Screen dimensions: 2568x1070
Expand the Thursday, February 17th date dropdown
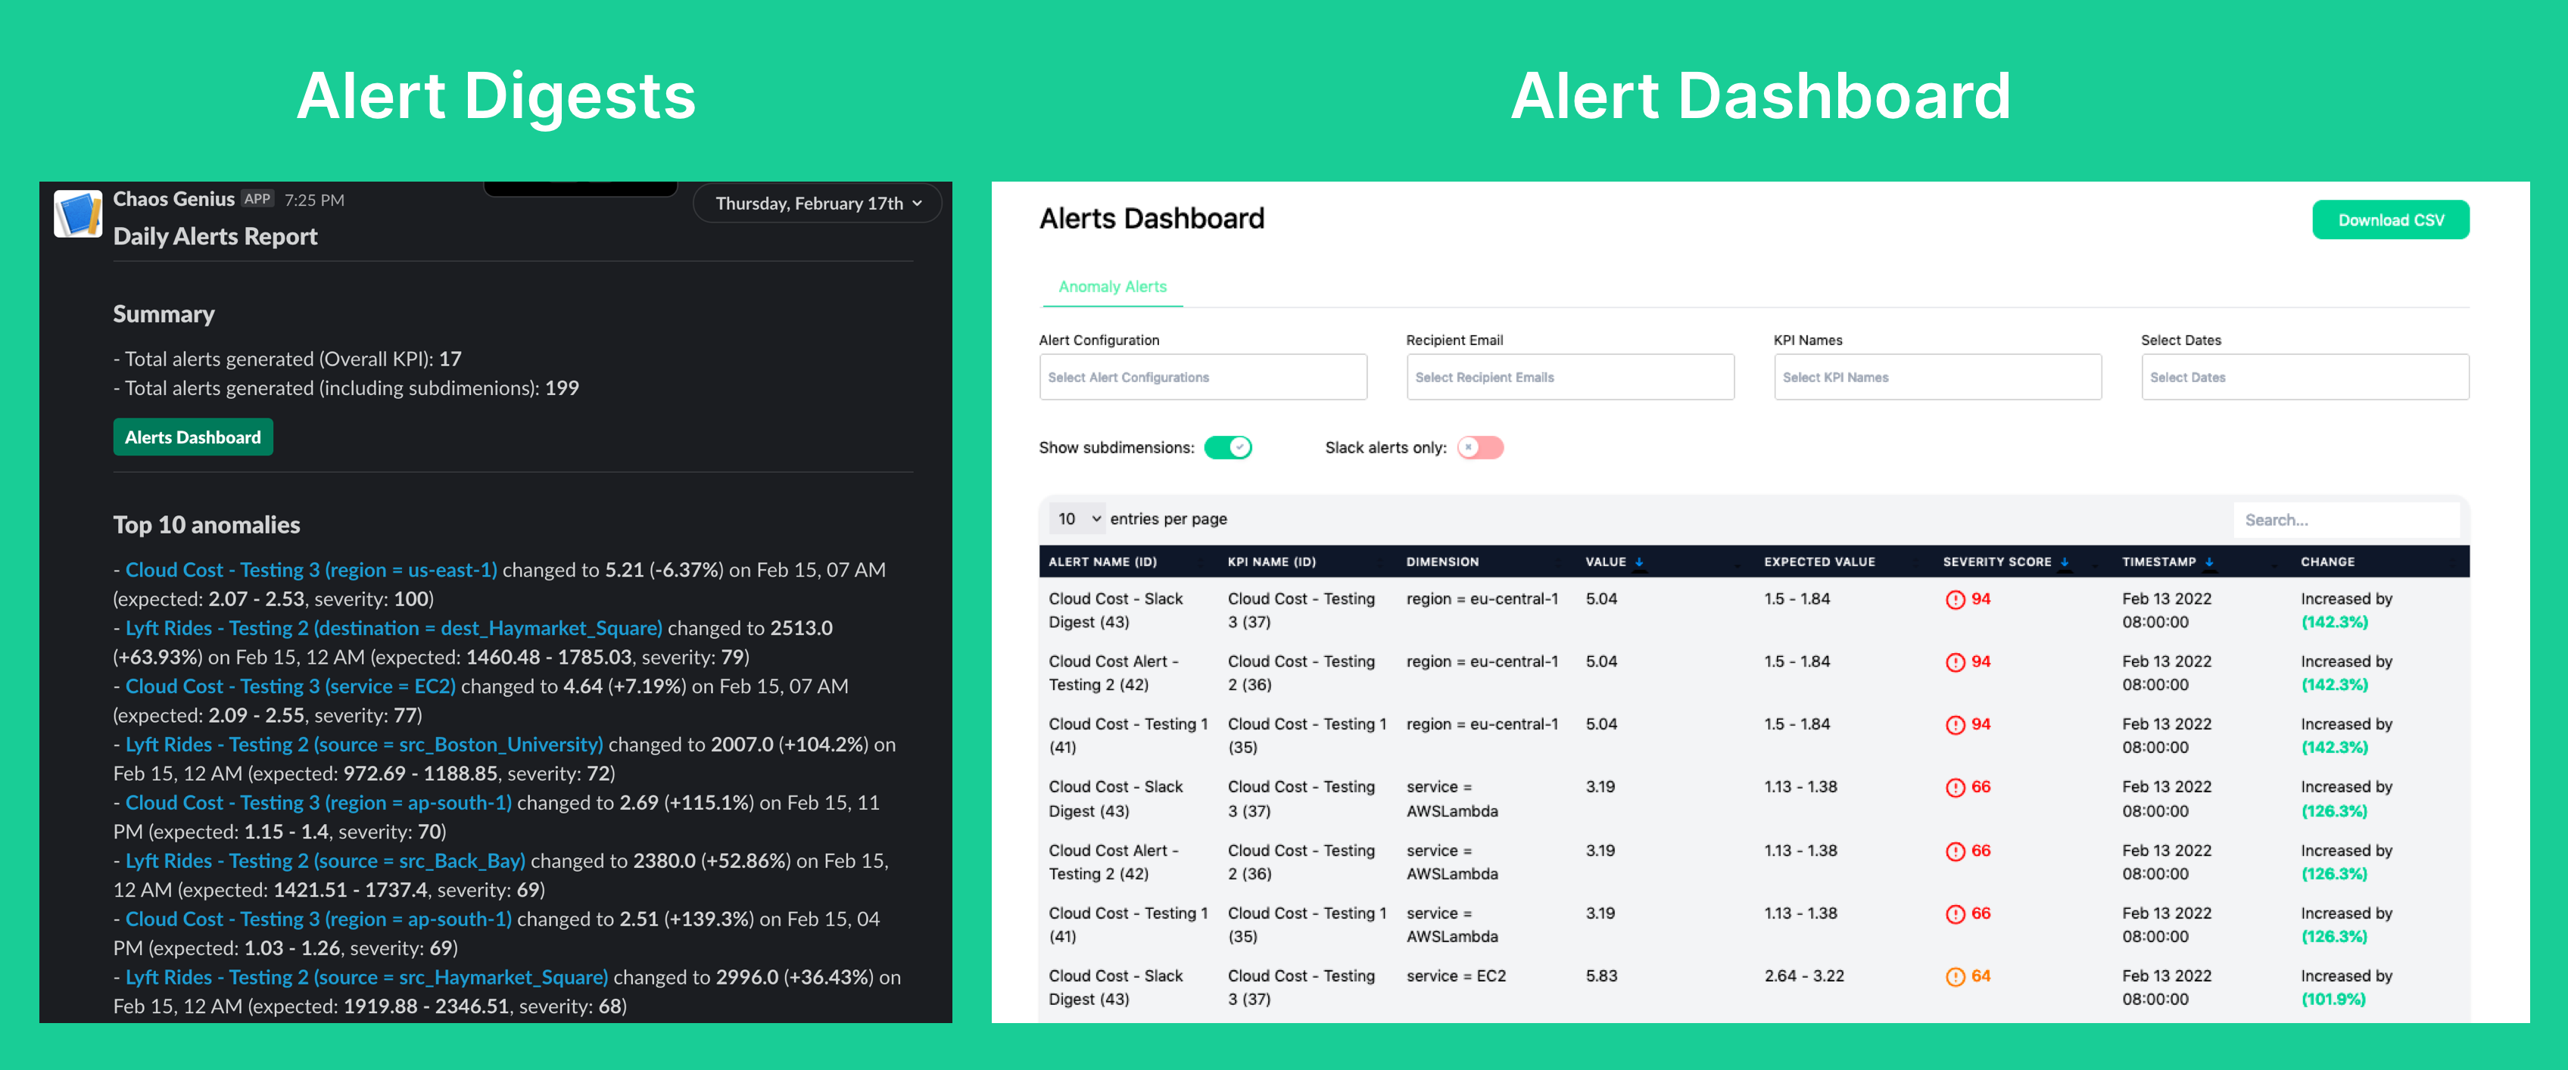tap(818, 204)
